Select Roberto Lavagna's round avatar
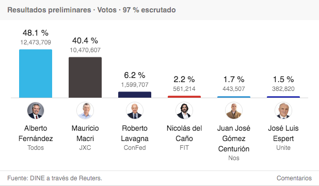Screen dimensions: 319x186 [135, 111]
